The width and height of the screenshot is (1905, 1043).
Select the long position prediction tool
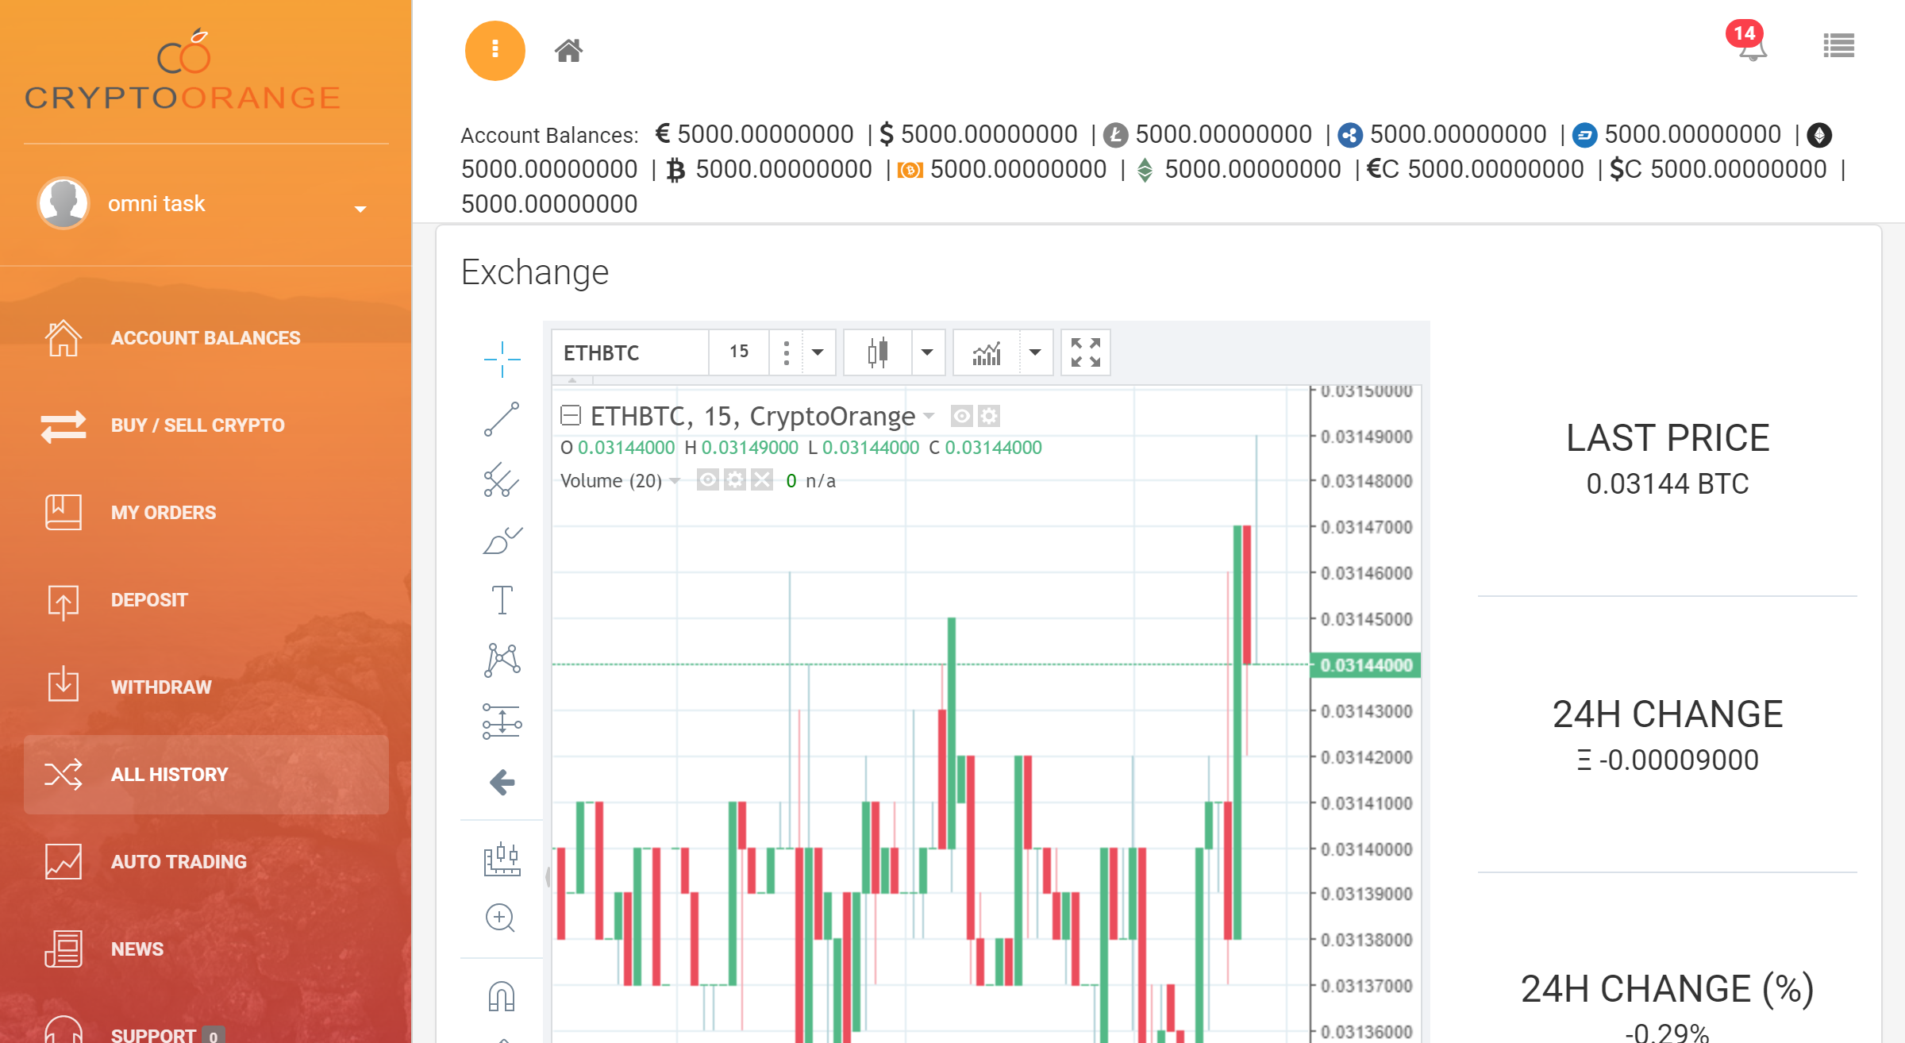(502, 722)
